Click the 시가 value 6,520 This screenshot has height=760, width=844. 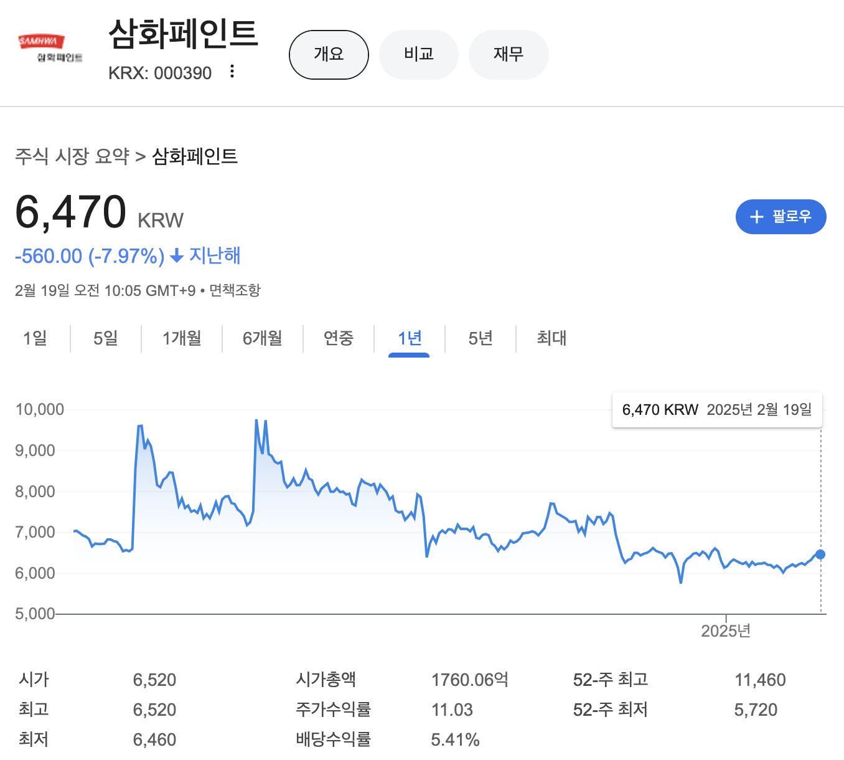(x=154, y=680)
